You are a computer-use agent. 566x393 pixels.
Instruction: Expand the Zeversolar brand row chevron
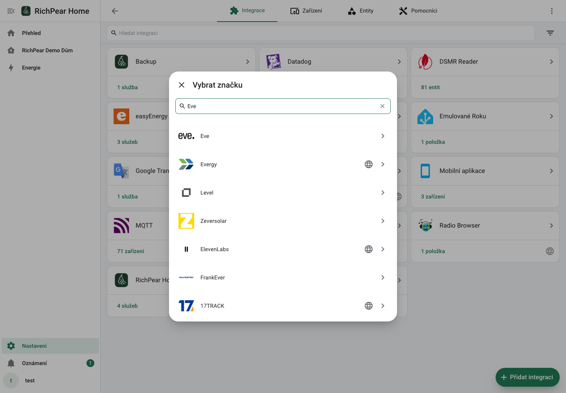click(383, 221)
